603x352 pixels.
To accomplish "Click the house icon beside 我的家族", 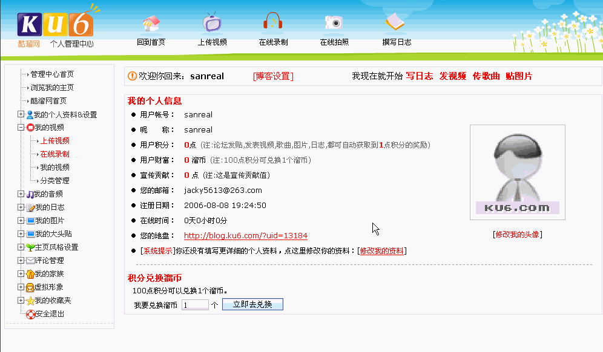I will (x=30, y=274).
